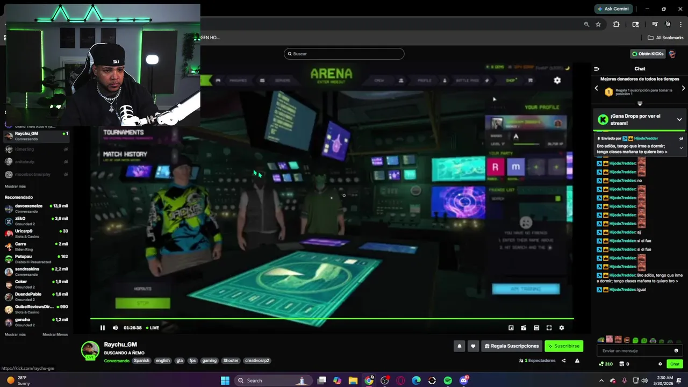Click the clip creation icon in player

tap(524, 328)
